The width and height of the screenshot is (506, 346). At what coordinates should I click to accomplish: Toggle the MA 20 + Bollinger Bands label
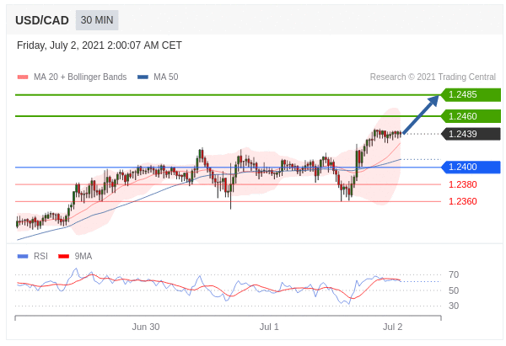(80, 77)
